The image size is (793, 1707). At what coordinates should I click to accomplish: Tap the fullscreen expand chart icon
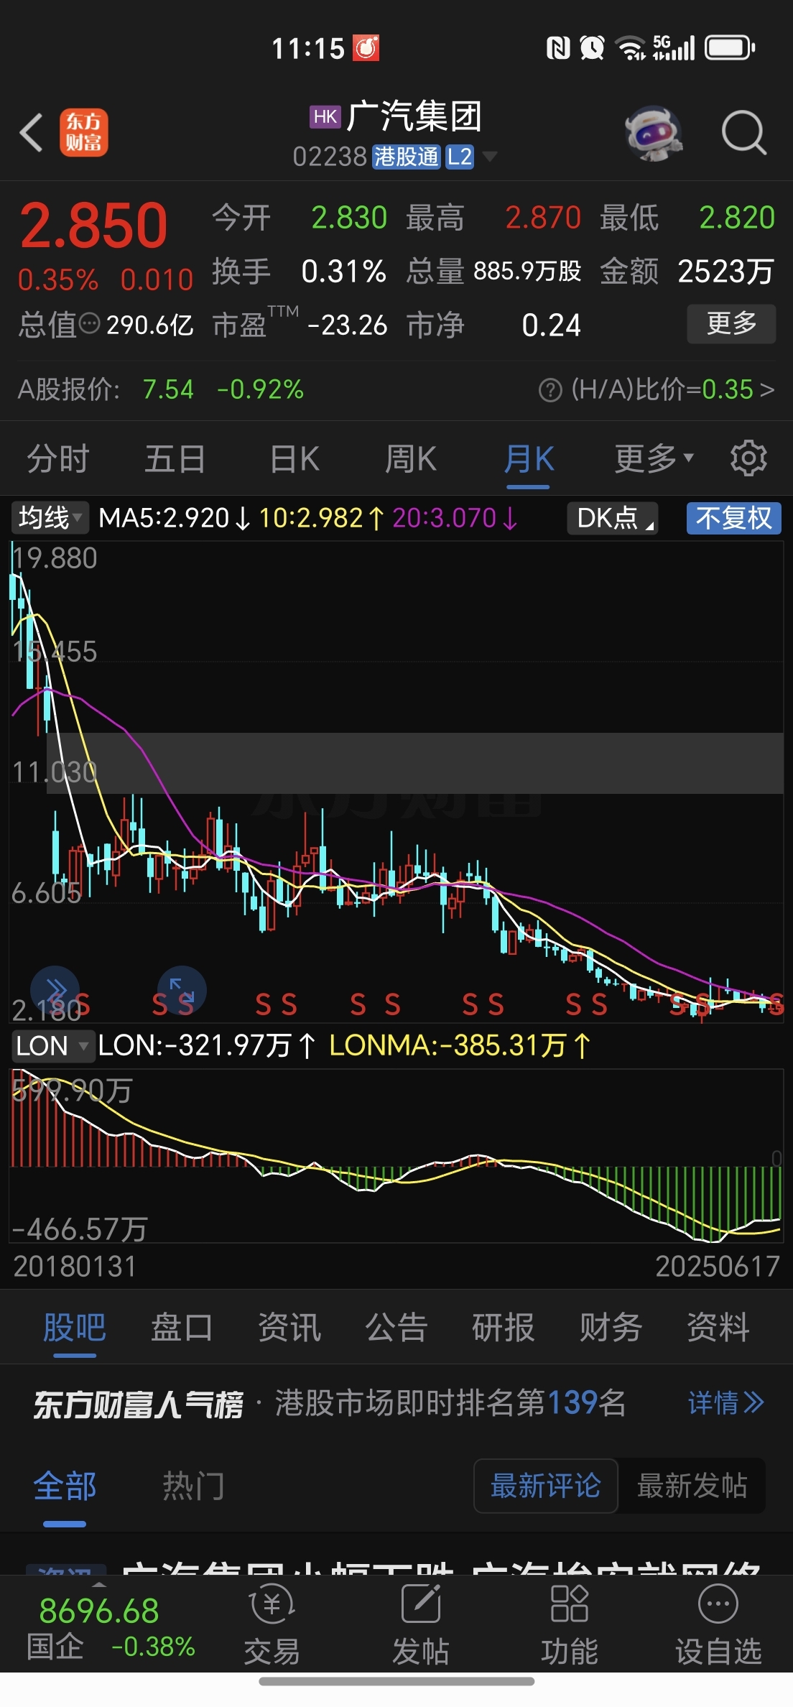coord(182,990)
